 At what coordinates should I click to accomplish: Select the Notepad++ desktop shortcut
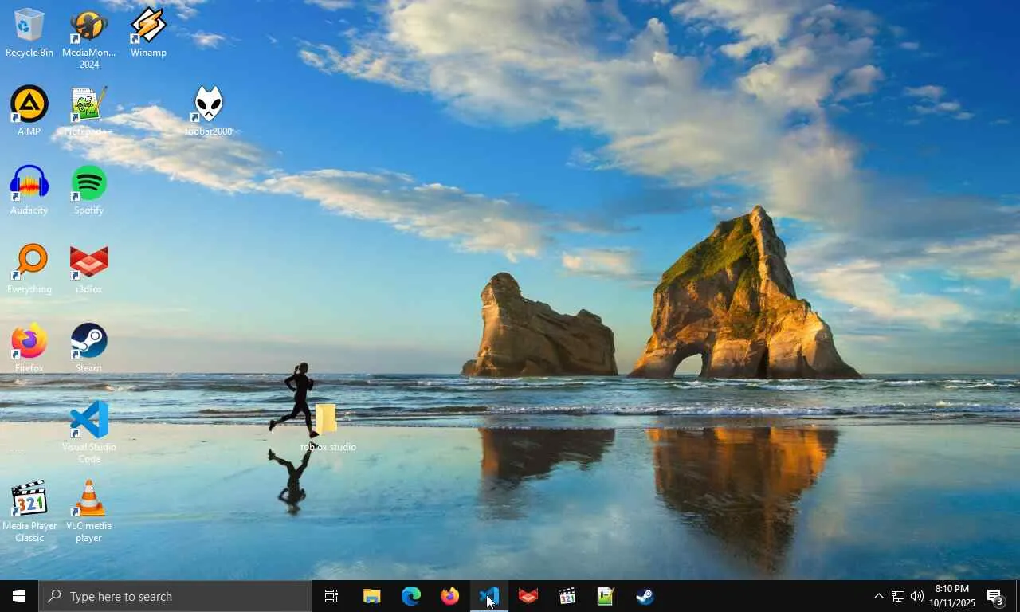(x=88, y=112)
